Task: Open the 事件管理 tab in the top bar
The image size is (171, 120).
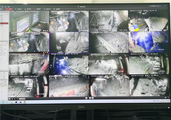Action: click(x=28, y=9)
